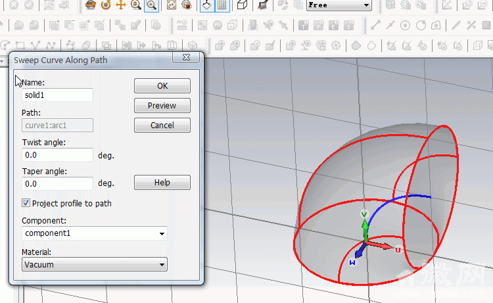This screenshot has width=493, height=303.
Task: Click the transient solver T icon
Action: pyautogui.click(x=304, y=25)
